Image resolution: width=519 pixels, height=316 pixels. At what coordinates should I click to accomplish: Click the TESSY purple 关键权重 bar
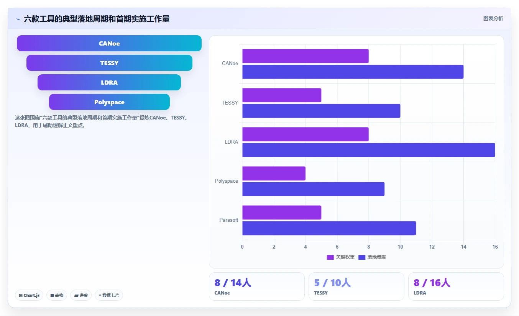point(282,95)
